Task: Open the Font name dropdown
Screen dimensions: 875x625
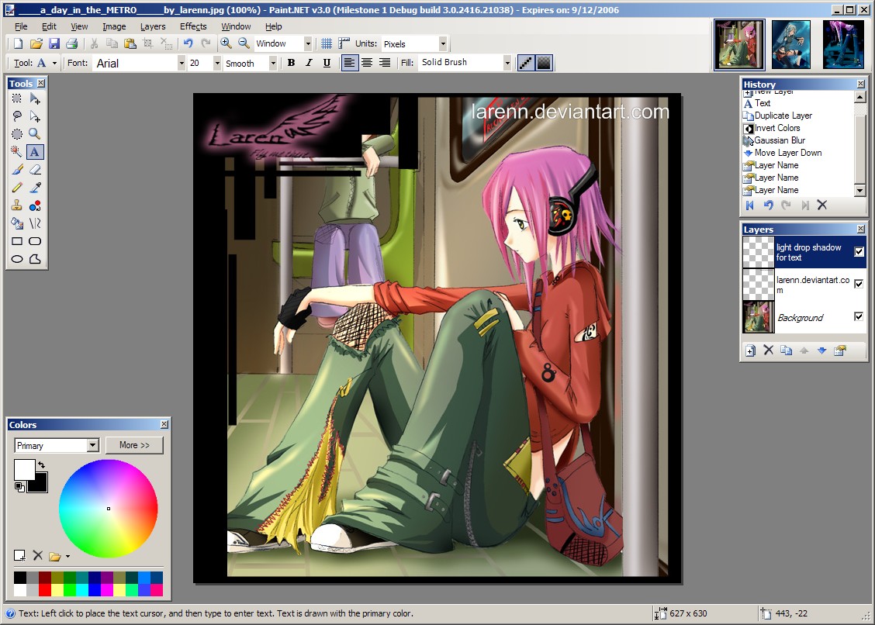Action: click(x=182, y=63)
